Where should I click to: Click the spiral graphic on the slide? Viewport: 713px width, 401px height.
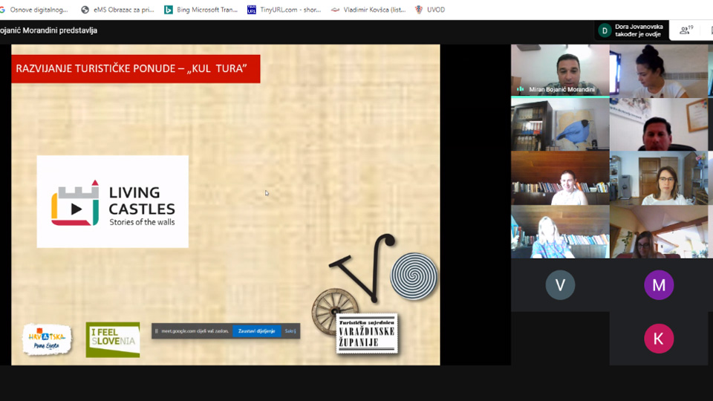tap(414, 276)
